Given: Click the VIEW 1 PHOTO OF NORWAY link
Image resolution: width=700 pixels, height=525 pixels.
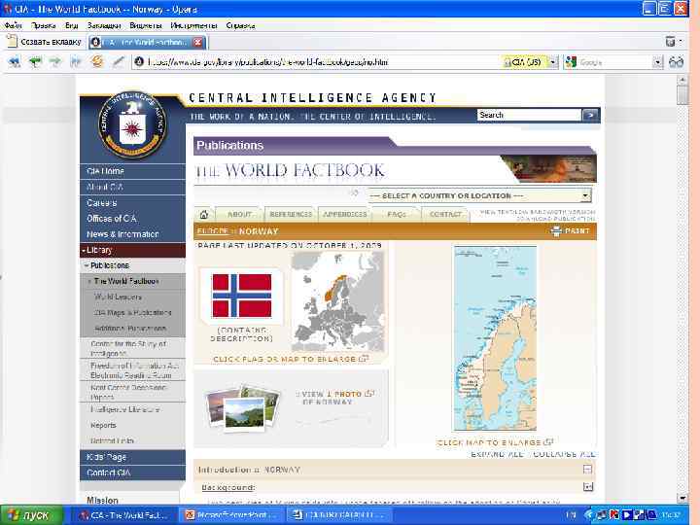Looking at the screenshot, I should coord(337,398).
